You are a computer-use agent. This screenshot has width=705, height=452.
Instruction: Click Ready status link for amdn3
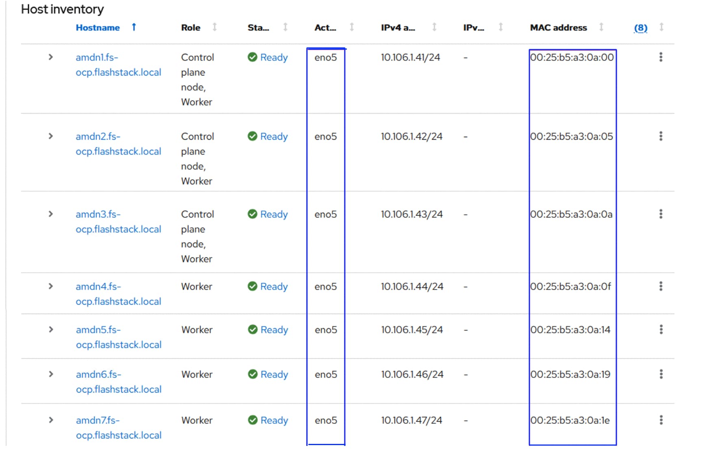click(274, 214)
